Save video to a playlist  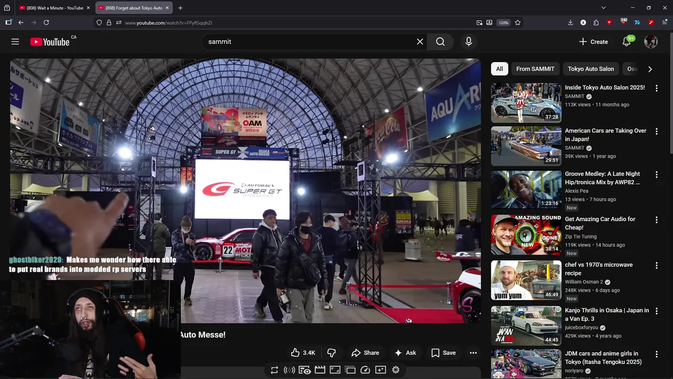[443, 353]
